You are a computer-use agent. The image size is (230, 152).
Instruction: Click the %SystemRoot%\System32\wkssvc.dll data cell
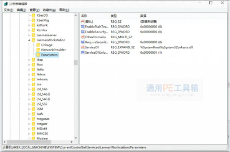pyautogui.click(x=166, y=47)
